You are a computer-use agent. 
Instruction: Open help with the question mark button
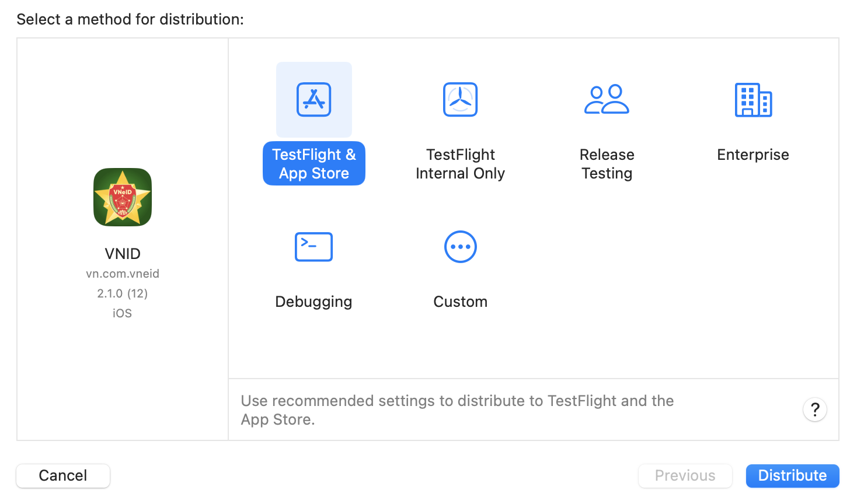(814, 409)
